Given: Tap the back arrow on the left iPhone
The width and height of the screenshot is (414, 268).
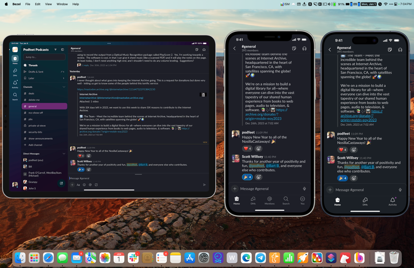Looking at the screenshot, I should coord(235,48).
